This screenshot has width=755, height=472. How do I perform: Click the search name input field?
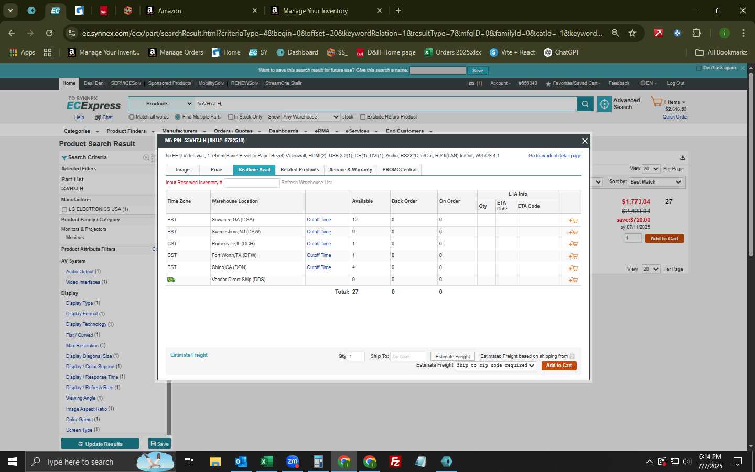437,70
